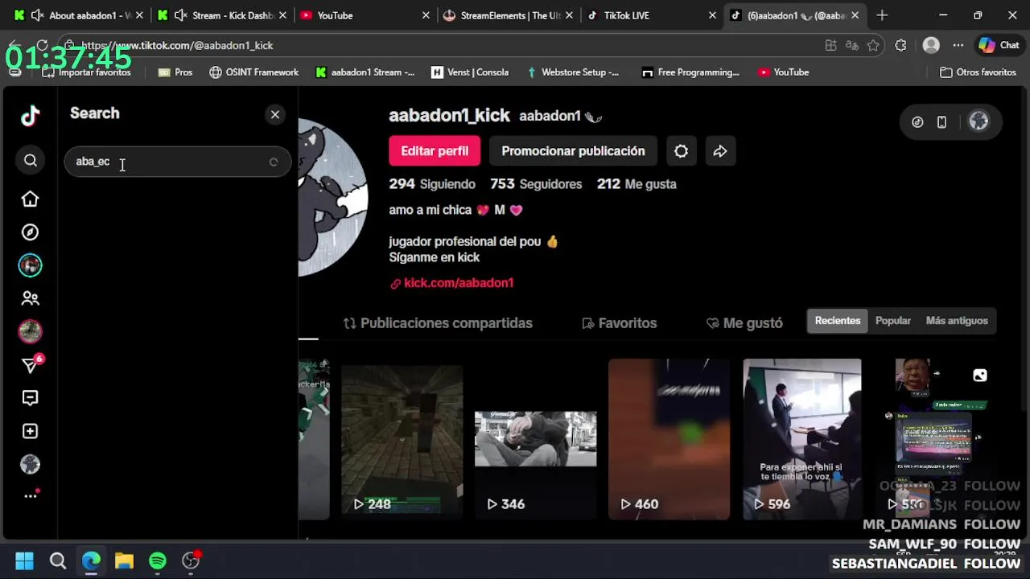Open Copilot Chat button

[999, 46]
